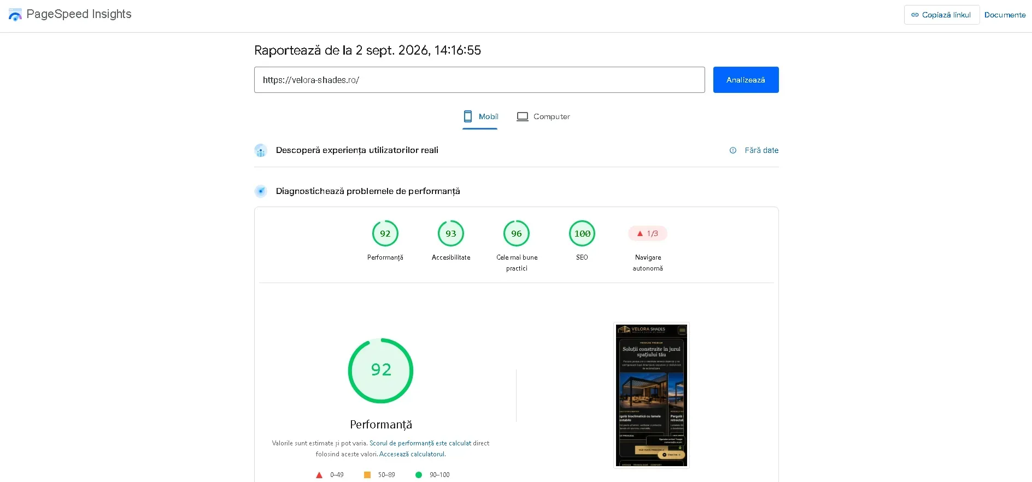1032x482 pixels.
Task: Click the Analizează button
Action: tap(746, 80)
